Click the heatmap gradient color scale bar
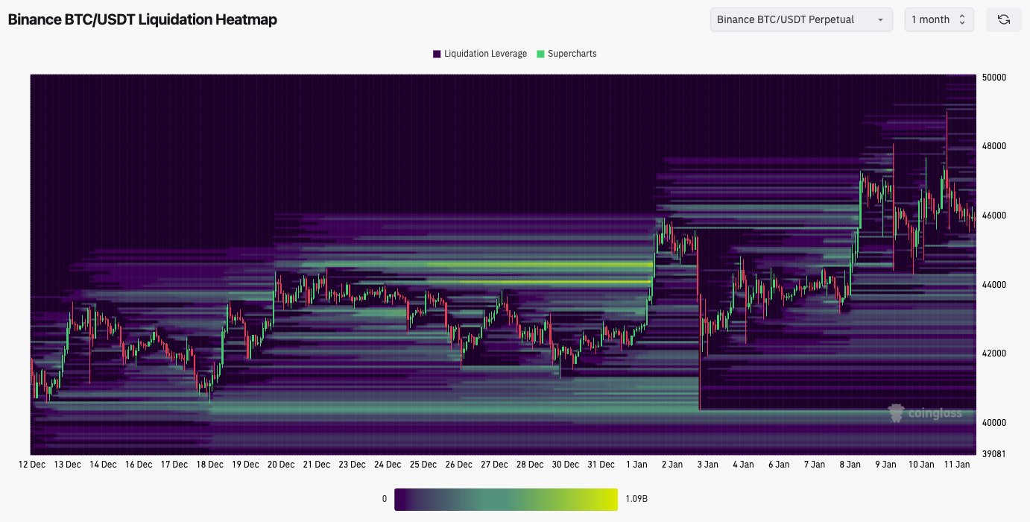Screen dimensions: 1030x522 pyautogui.click(x=506, y=499)
